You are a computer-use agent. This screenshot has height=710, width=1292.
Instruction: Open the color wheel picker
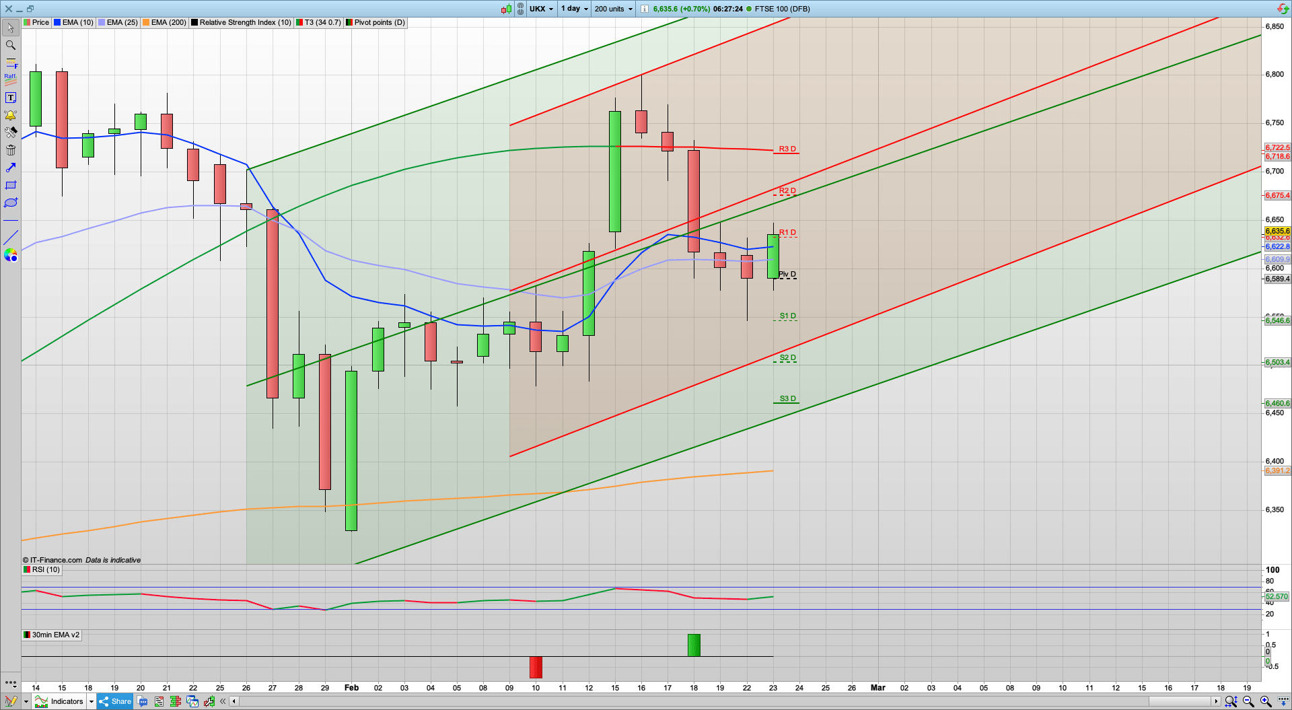10,255
